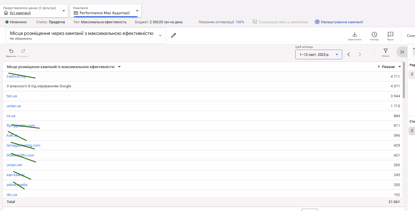Viewport: 415px width, 211px height.
Task: Open the Покази column dropdown arrow
Action: [400, 67]
